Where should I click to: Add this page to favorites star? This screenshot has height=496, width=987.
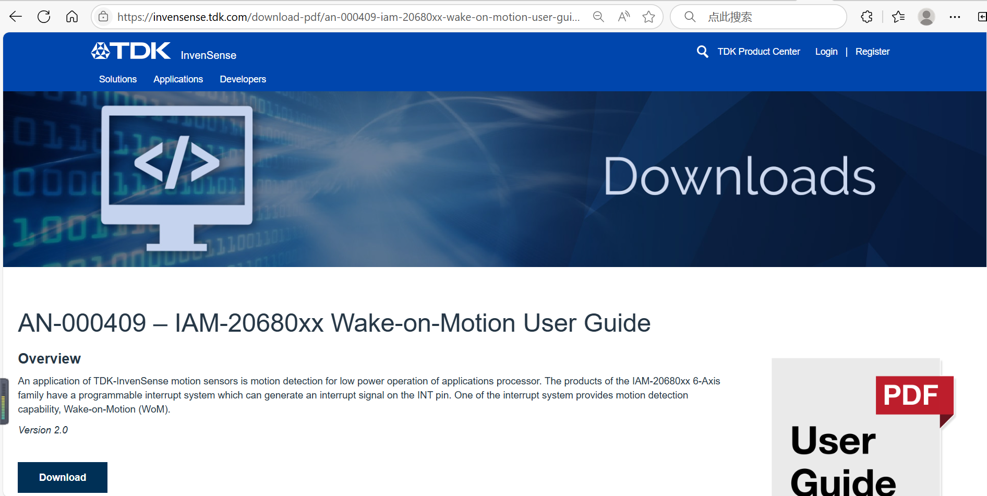tap(648, 17)
